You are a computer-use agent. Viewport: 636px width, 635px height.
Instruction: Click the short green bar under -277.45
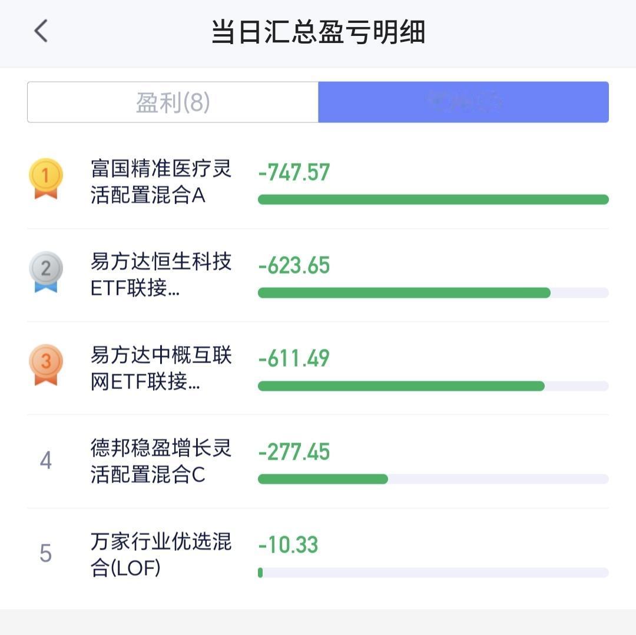tap(323, 479)
